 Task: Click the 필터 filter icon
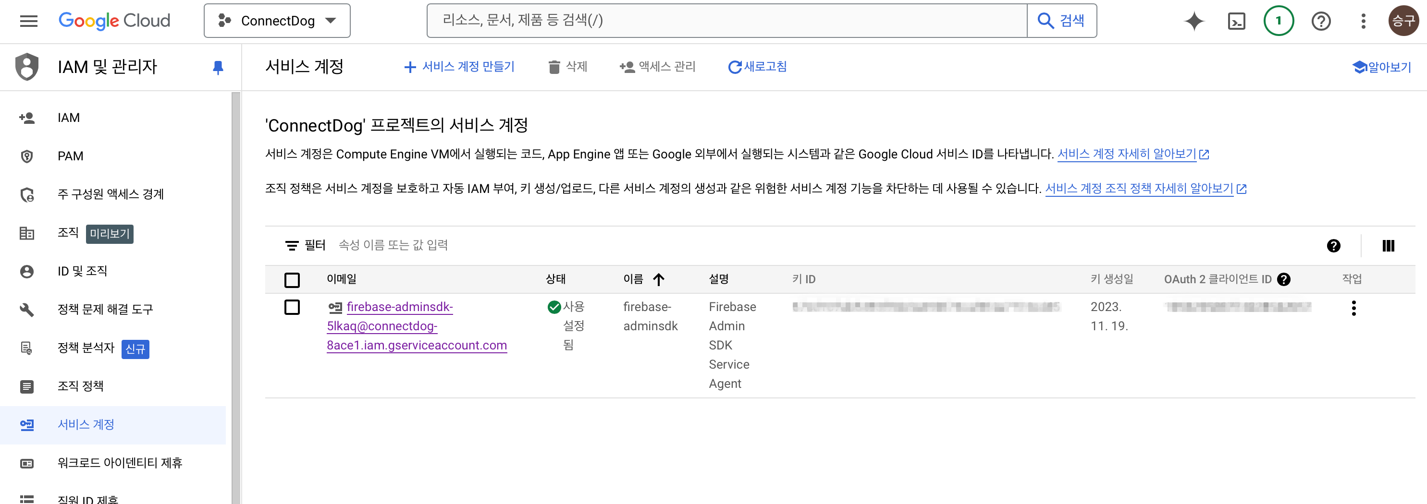coord(291,245)
